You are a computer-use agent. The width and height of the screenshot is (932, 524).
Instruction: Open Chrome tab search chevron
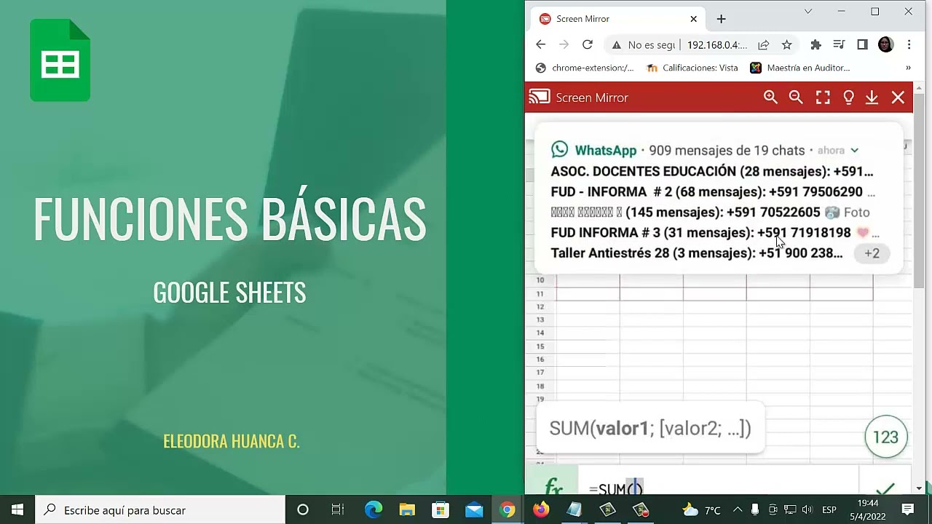click(x=807, y=12)
